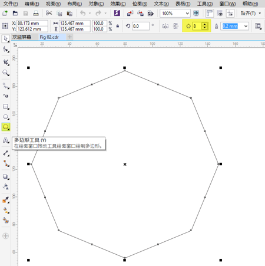The height and width of the screenshot is (266, 265).
Task: Choose the Zoom magnifier tool
Action: point(6,73)
